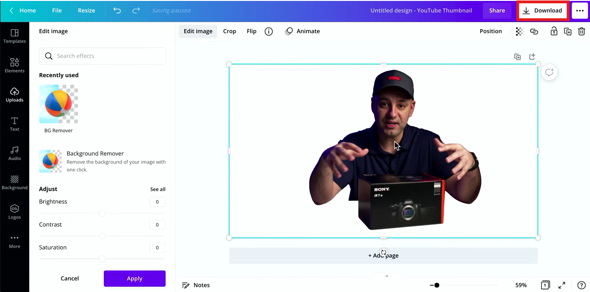
Task: Click the link icon in toolbar
Action: (534, 31)
